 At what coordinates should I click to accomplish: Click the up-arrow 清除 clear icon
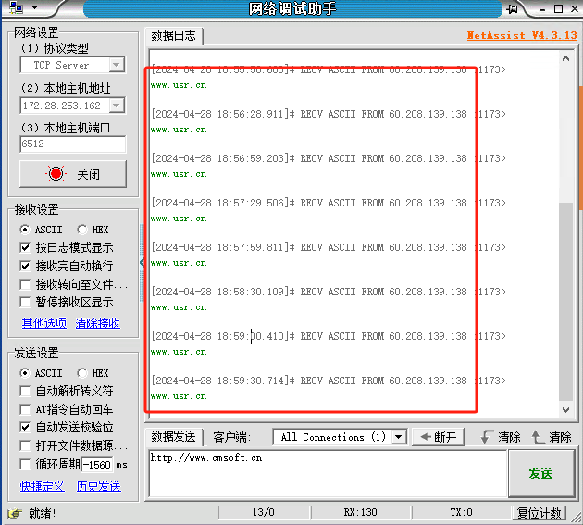539,437
